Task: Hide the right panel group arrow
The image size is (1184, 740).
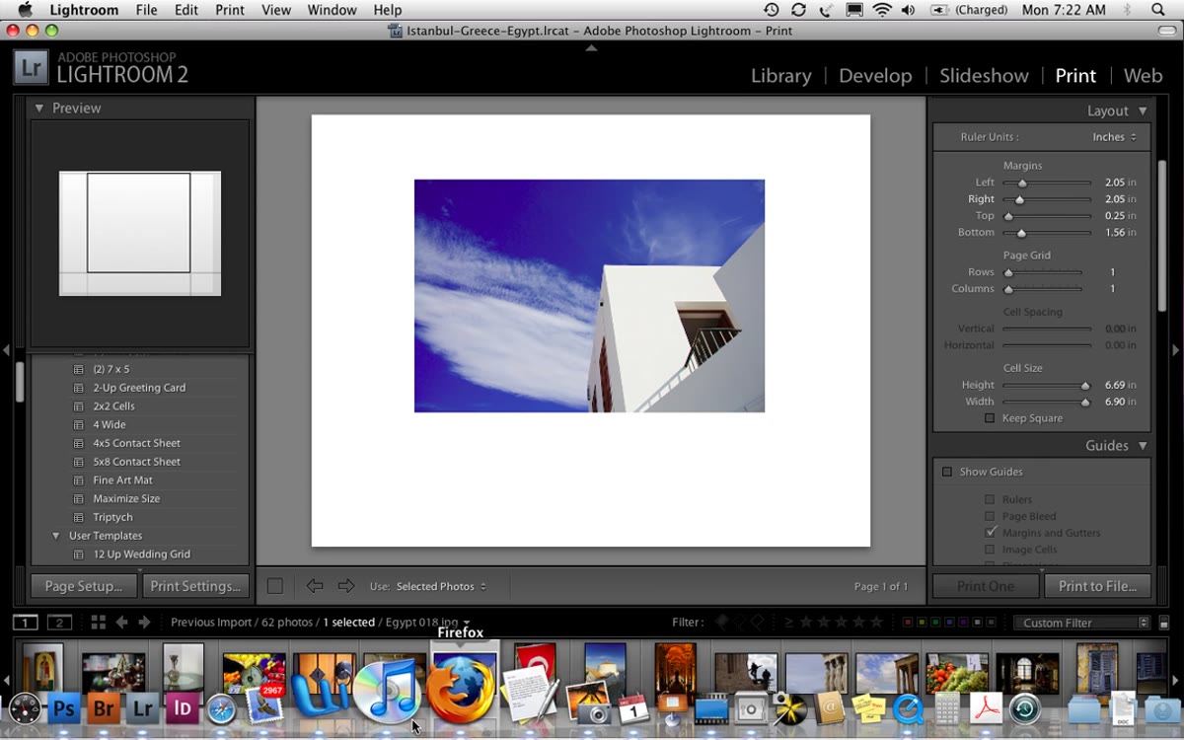Action: [1176, 349]
